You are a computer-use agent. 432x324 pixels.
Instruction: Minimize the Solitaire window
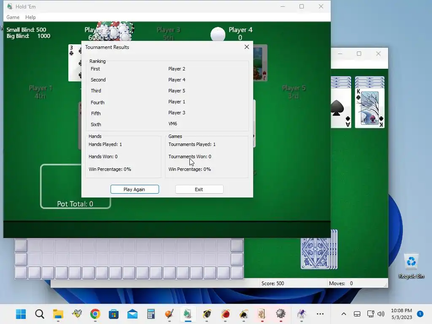340,54
